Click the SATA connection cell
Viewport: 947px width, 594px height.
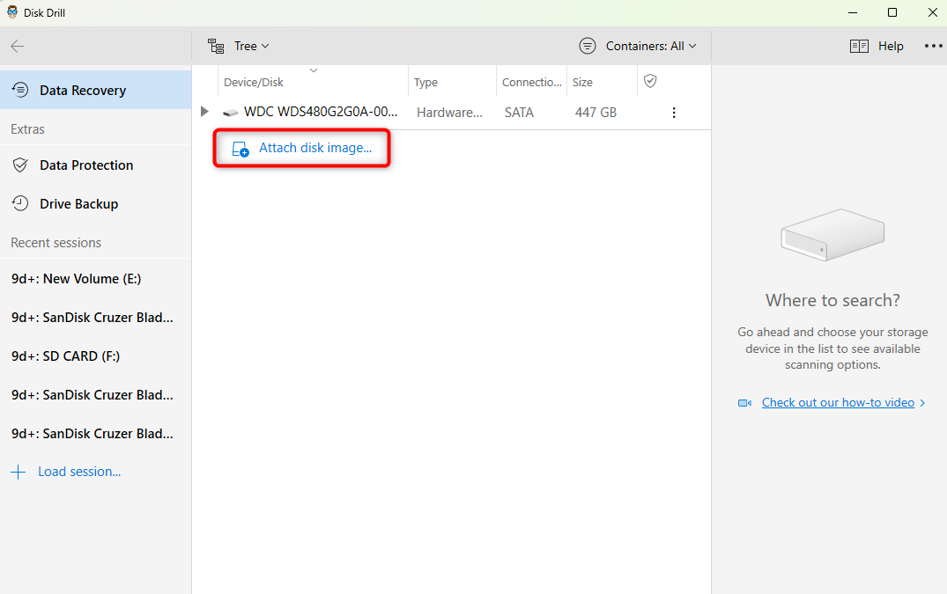click(x=519, y=112)
